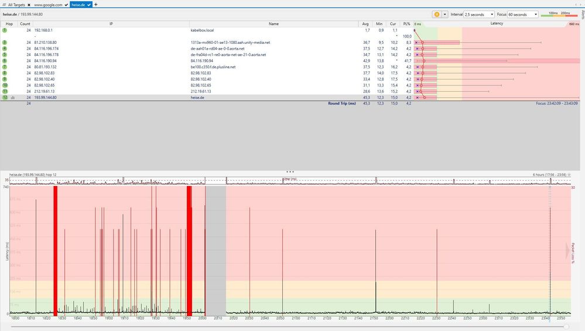Click hostname be100.c350.f.de.plusline.net

(213, 67)
